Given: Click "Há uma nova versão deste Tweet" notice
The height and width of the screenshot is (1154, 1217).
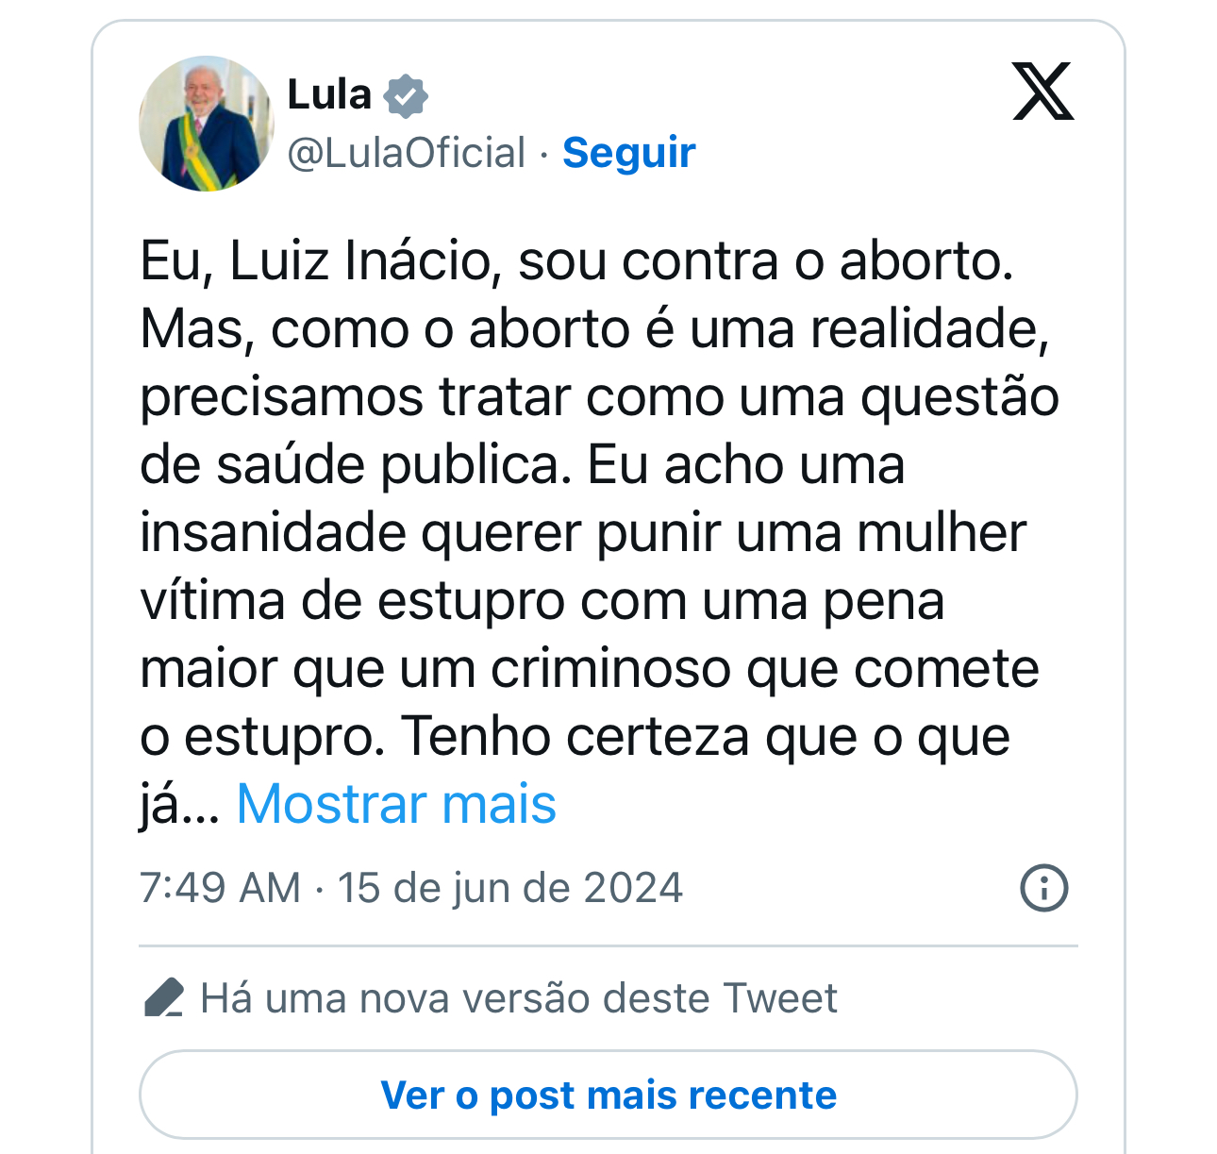Looking at the screenshot, I should click(x=519, y=998).
